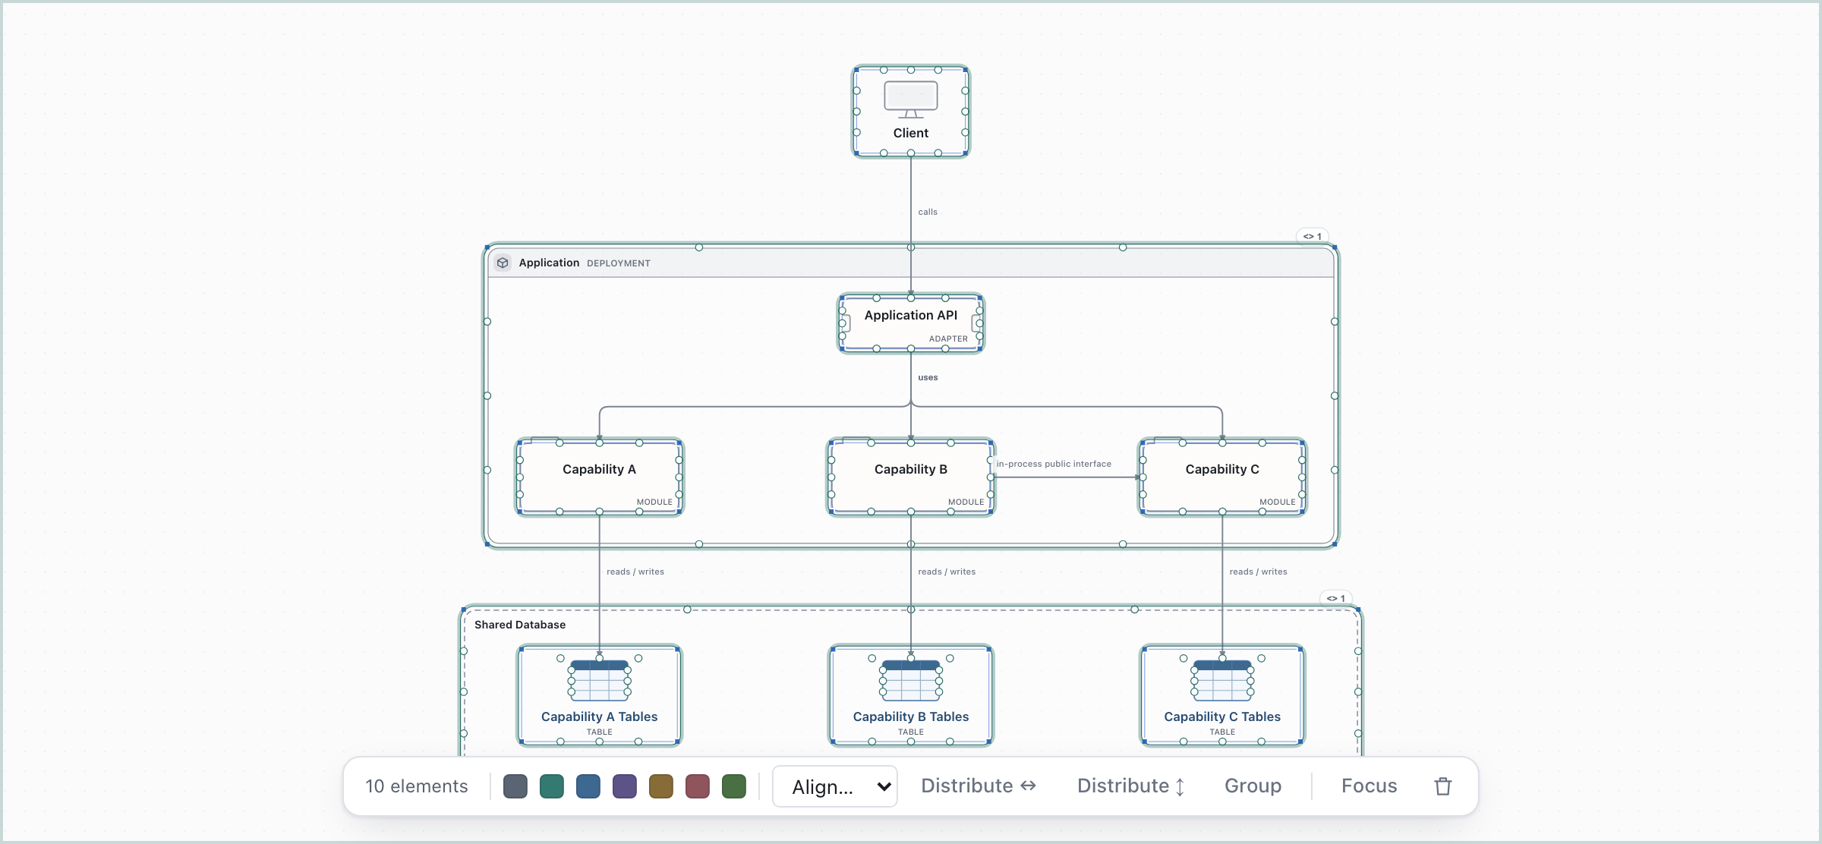Click the Capability C Tables label
The width and height of the screenshot is (1822, 844).
click(x=1222, y=716)
